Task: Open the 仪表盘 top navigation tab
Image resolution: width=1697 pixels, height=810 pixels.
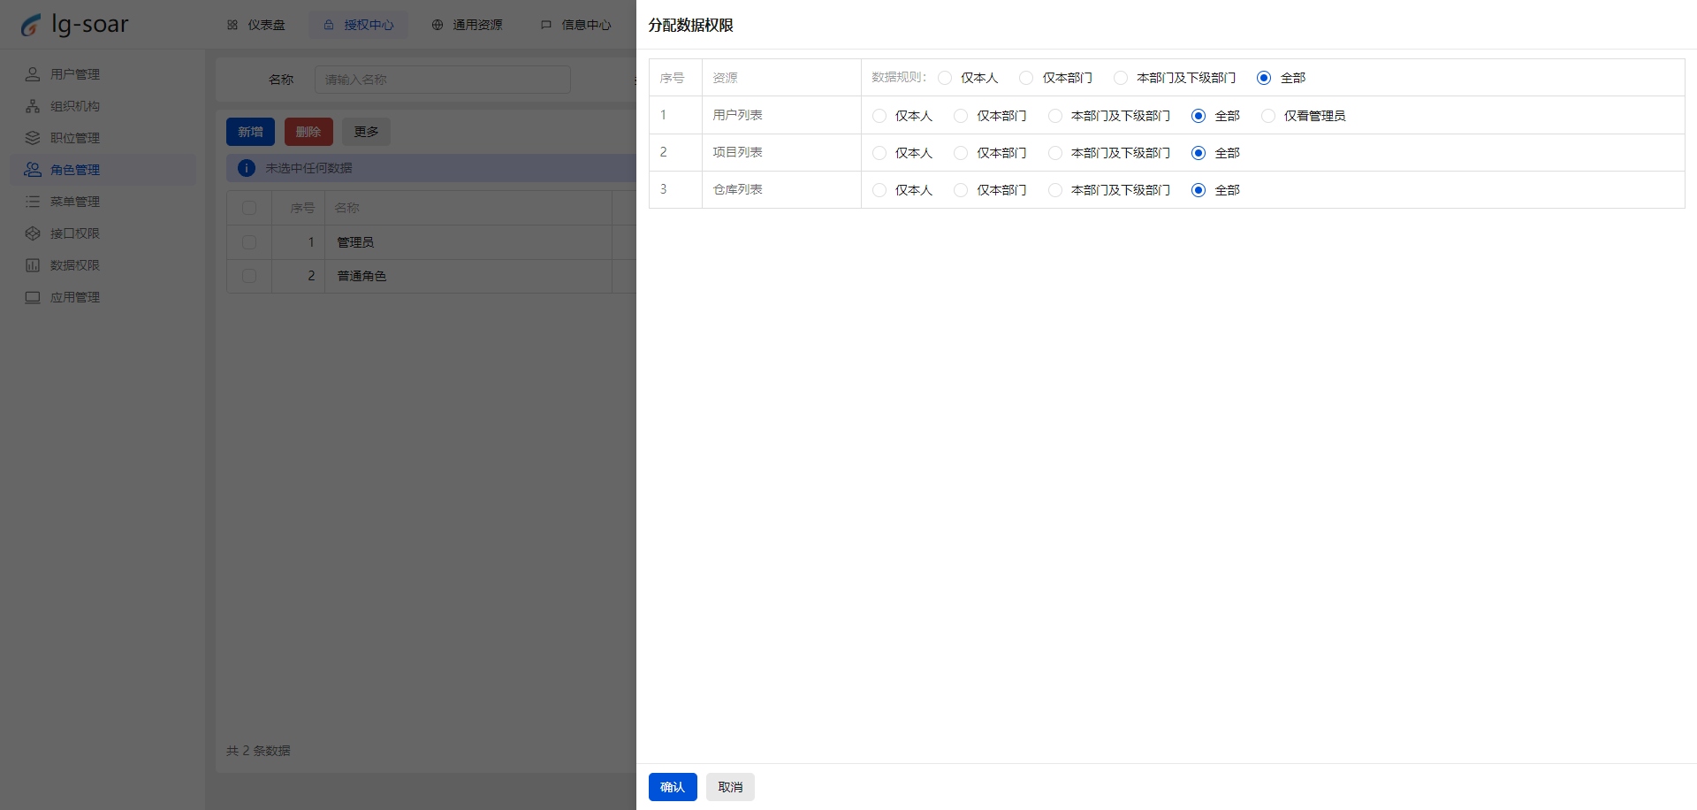Action: (x=256, y=25)
